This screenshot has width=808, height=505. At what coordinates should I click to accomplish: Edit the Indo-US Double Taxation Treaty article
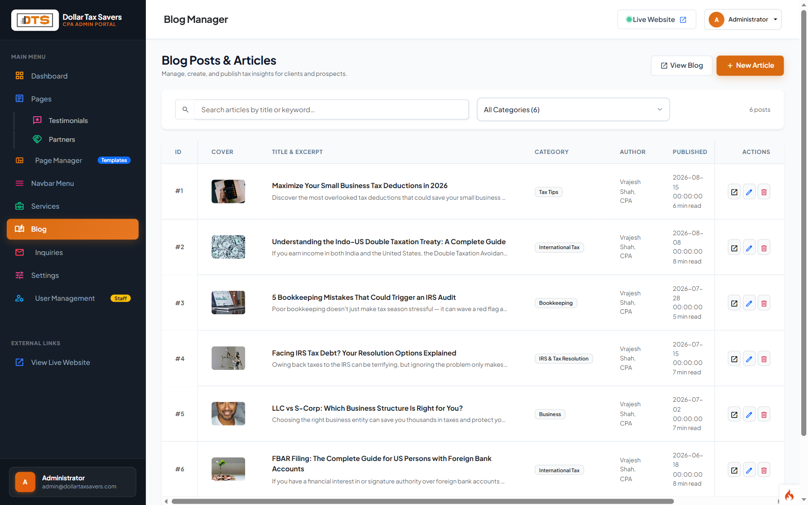(749, 248)
